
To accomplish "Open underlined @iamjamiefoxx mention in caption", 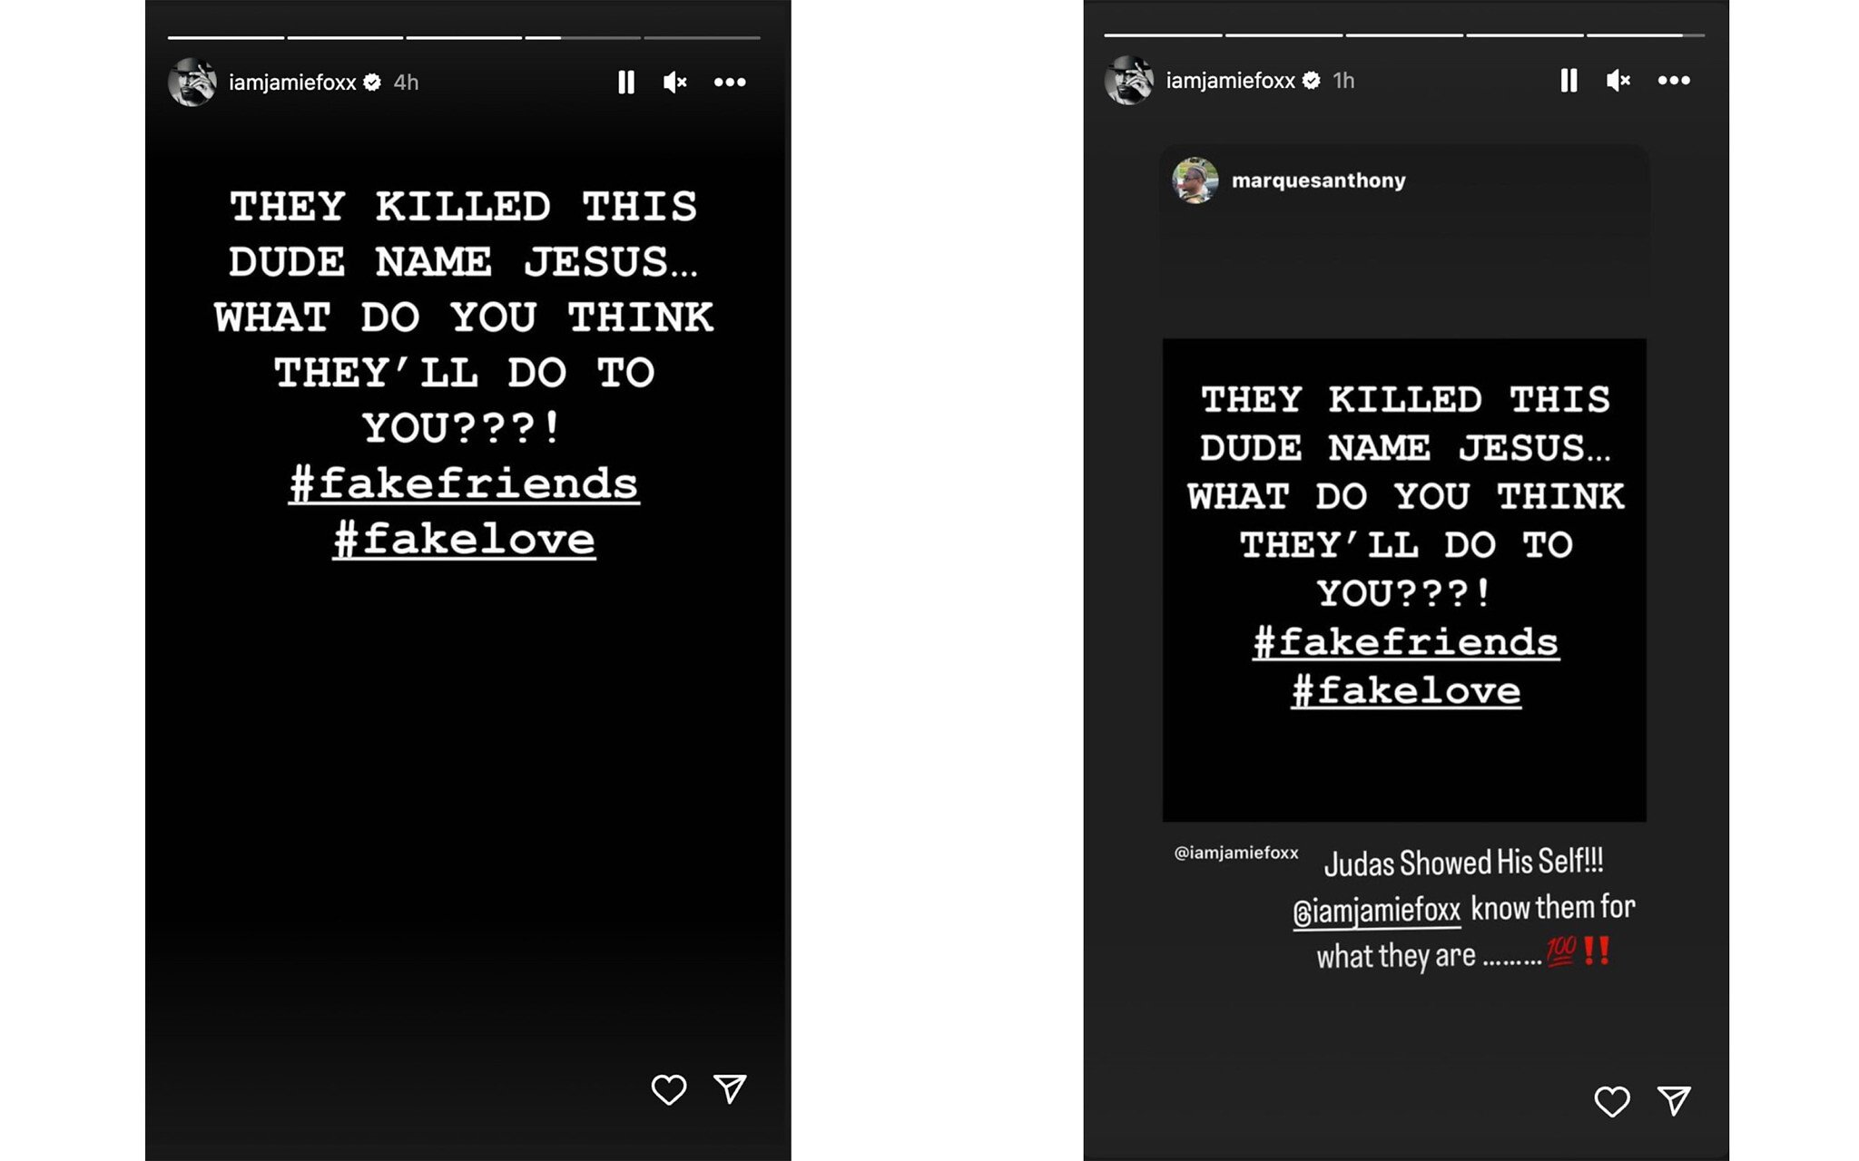I will tap(1376, 911).
